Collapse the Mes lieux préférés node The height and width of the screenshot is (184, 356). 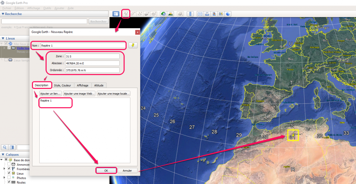2,43
